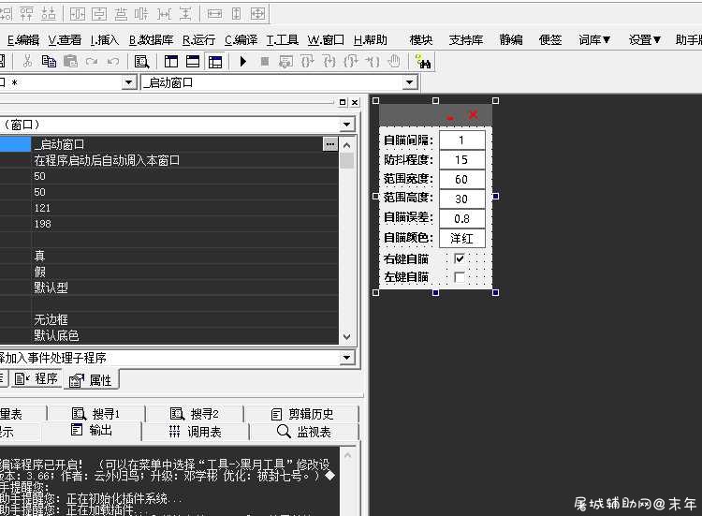702x516 pixels.
Task: Click the equal-width sizing alignment icon
Action: click(x=214, y=14)
